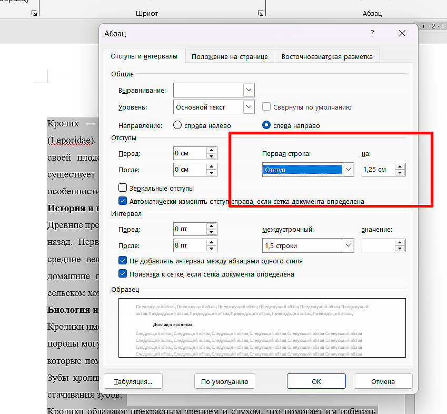447x414 pixels.
Task: Click the spacing Перед 0 пт field
Action: (x=190, y=229)
